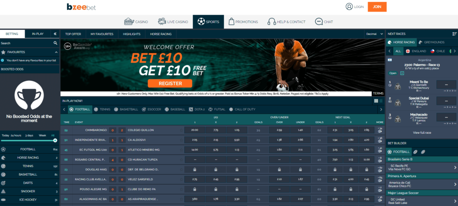Select the second oval ball icon in Bet Builder

click(x=423, y=152)
